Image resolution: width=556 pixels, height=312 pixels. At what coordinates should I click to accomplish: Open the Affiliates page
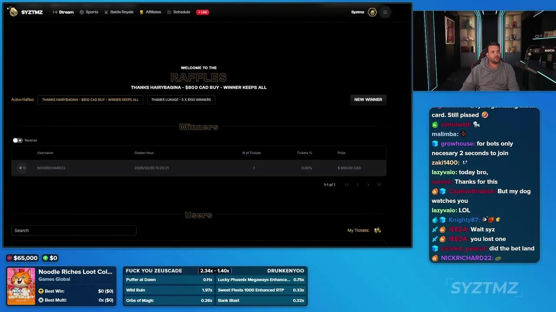tap(150, 12)
